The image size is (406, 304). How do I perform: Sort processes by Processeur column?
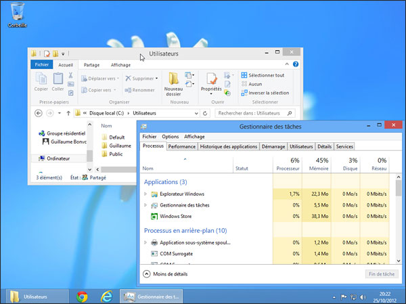tap(288, 165)
